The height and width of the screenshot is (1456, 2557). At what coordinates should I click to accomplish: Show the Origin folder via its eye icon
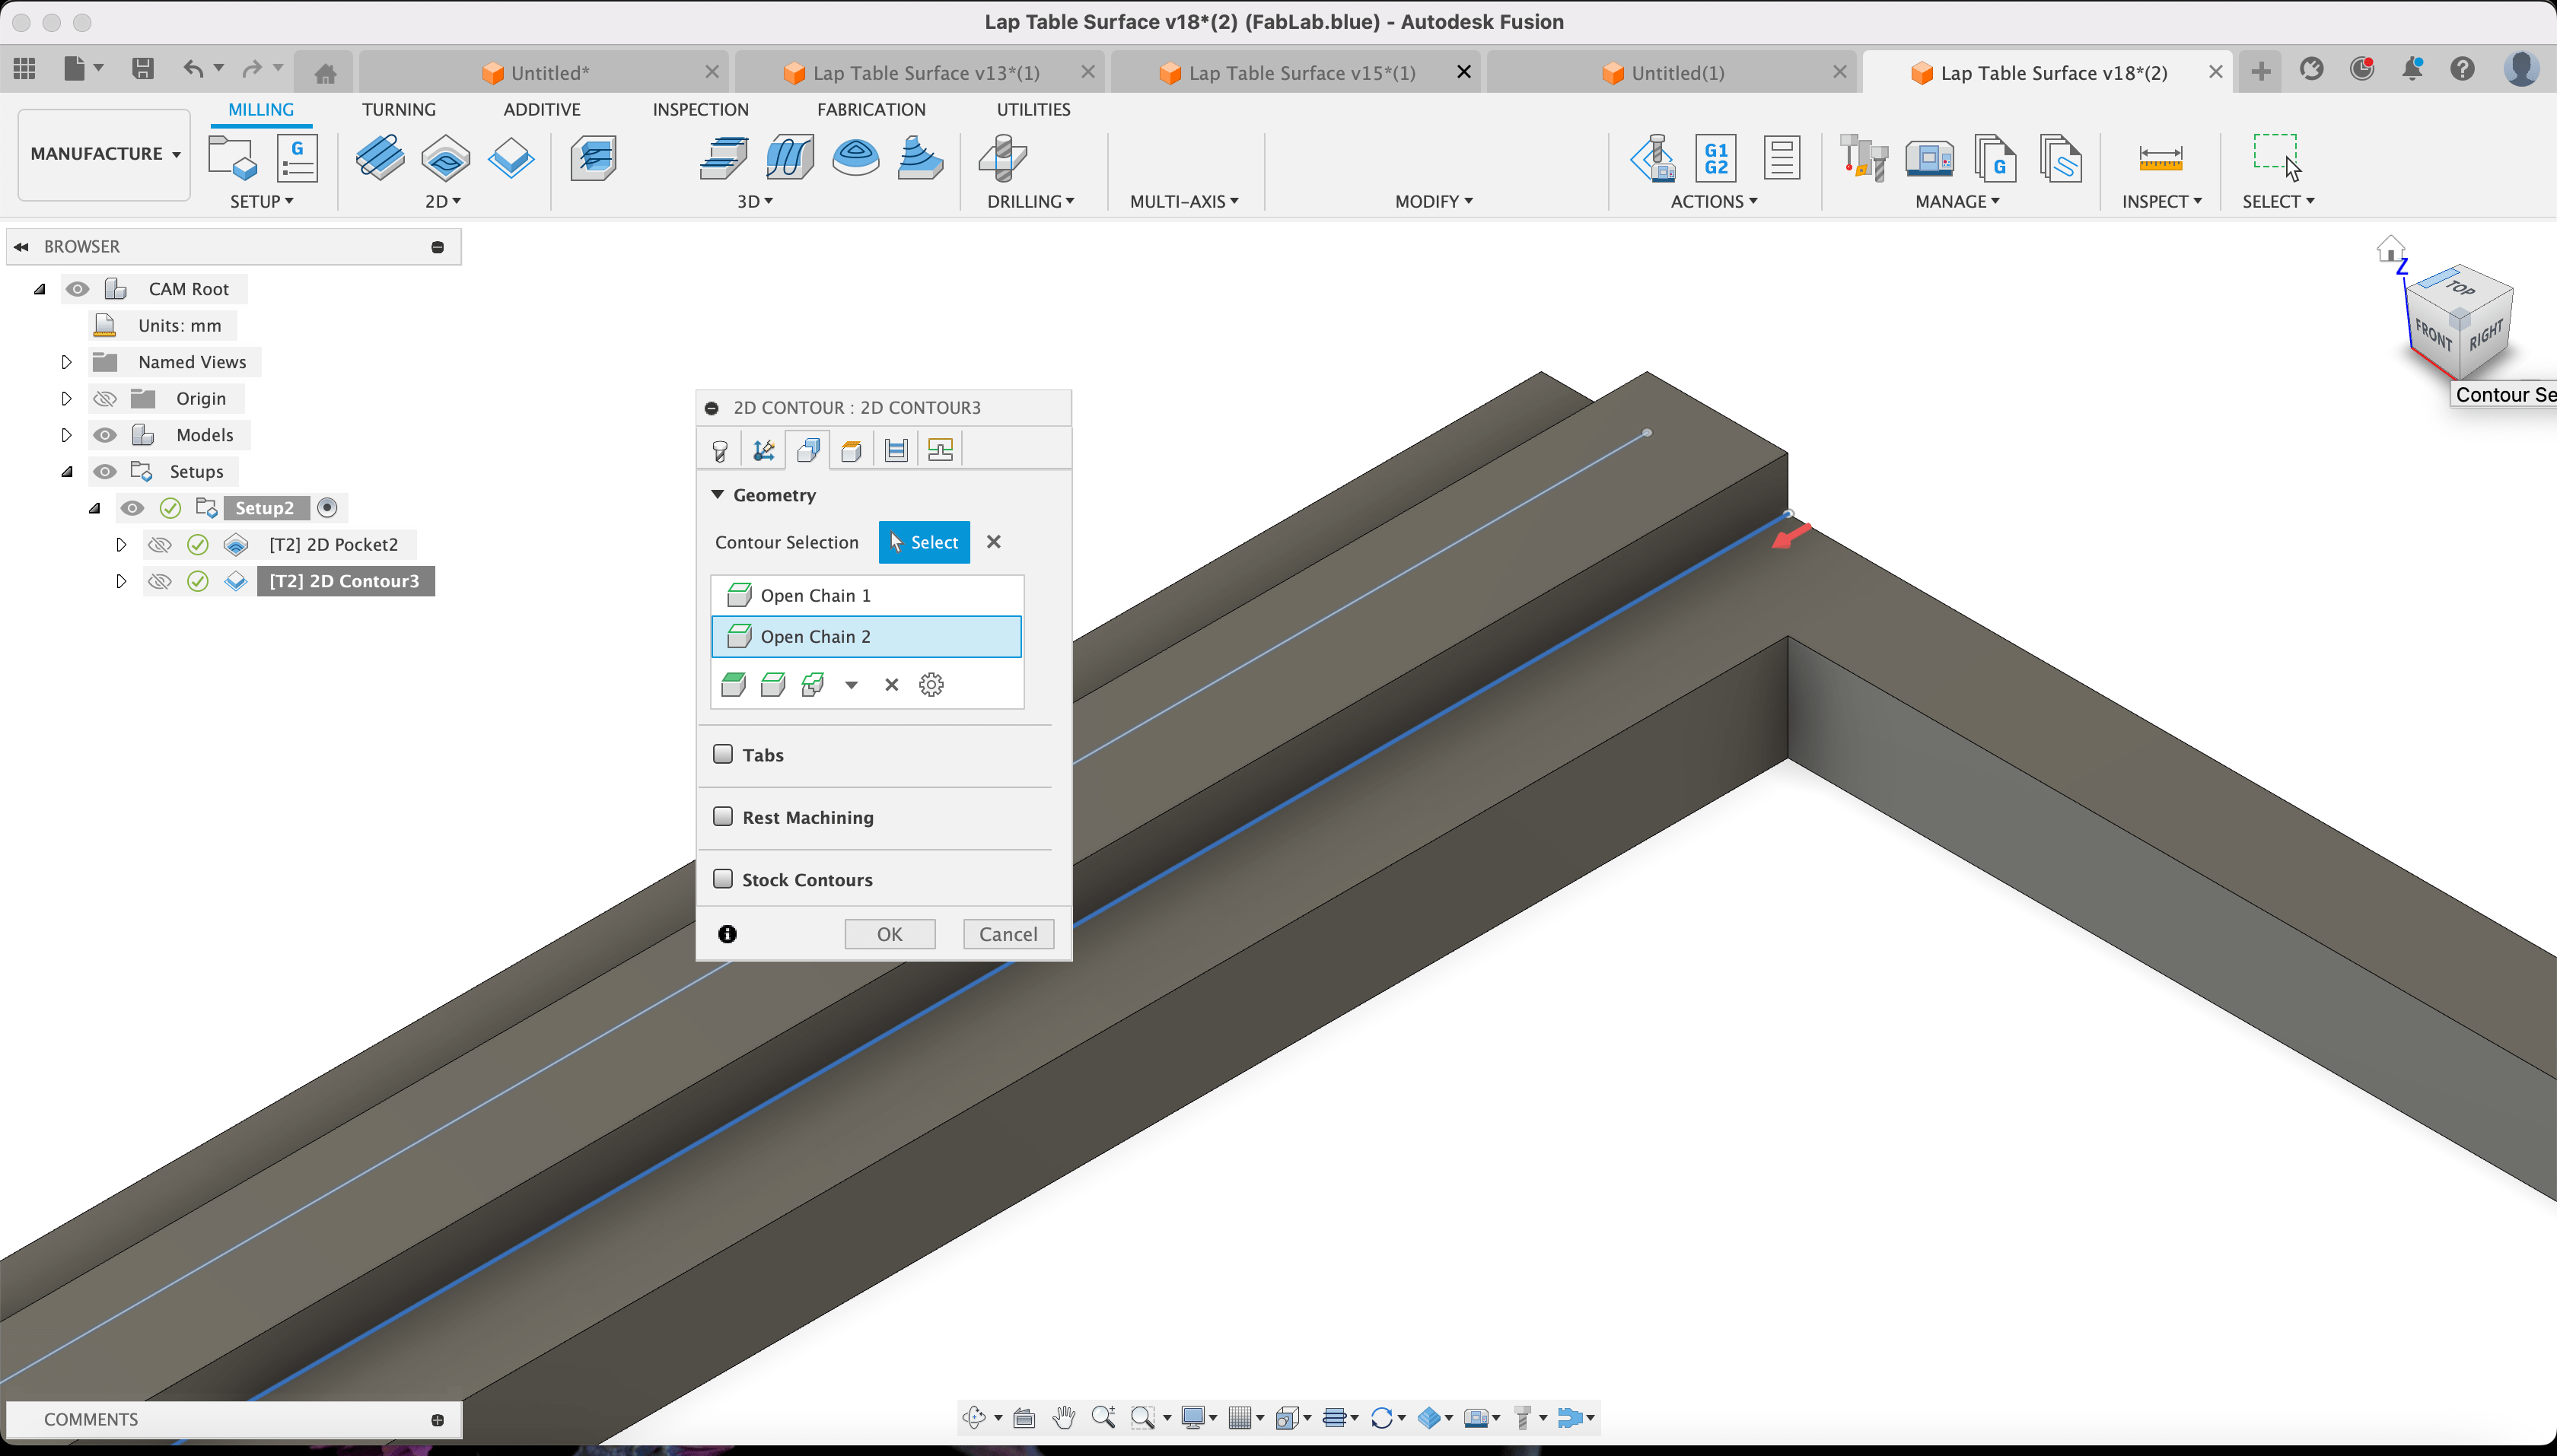105,399
